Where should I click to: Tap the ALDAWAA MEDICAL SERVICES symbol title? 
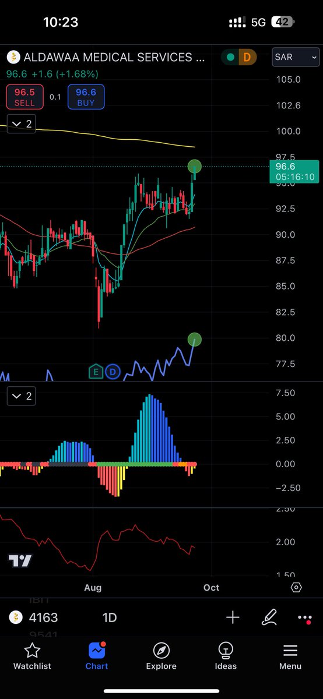(114, 57)
